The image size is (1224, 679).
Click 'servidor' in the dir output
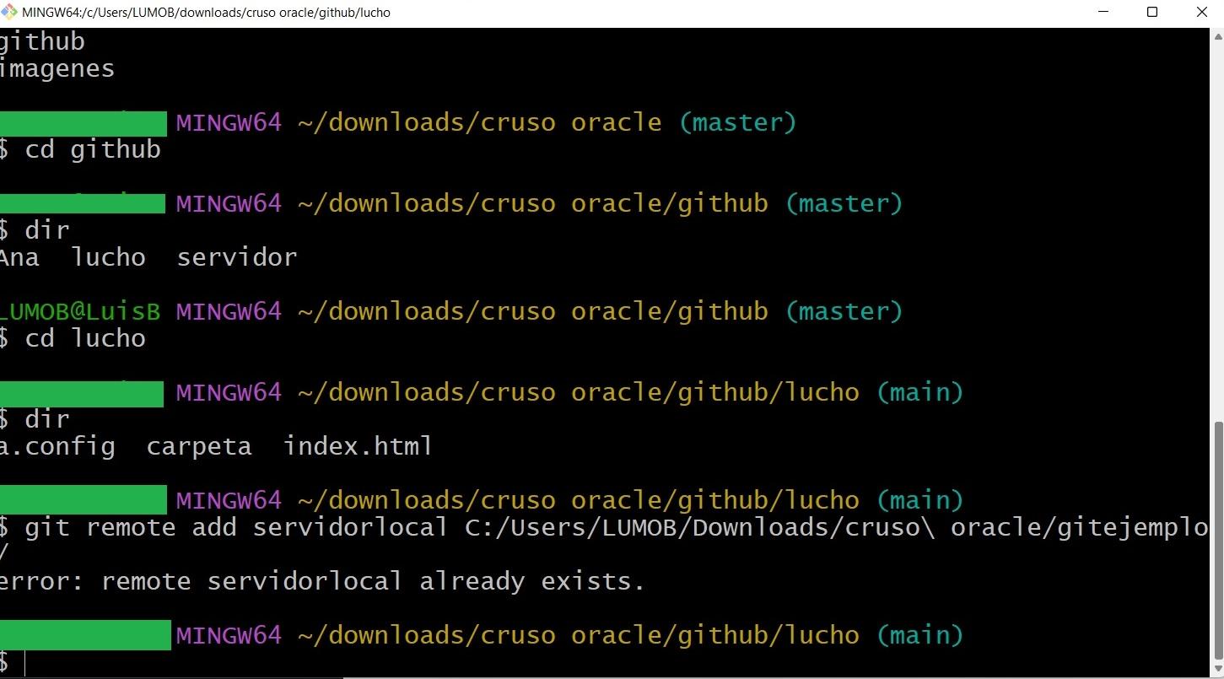click(x=237, y=257)
